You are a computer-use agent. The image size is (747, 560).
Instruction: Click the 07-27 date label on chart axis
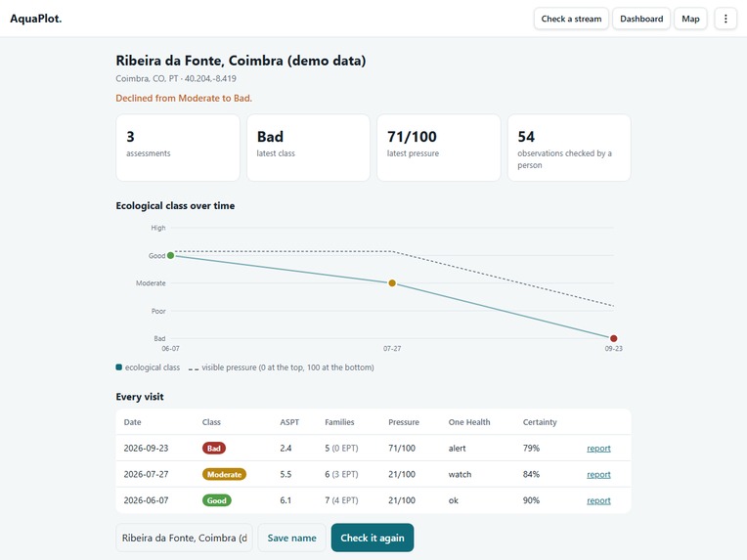tap(392, 349)
